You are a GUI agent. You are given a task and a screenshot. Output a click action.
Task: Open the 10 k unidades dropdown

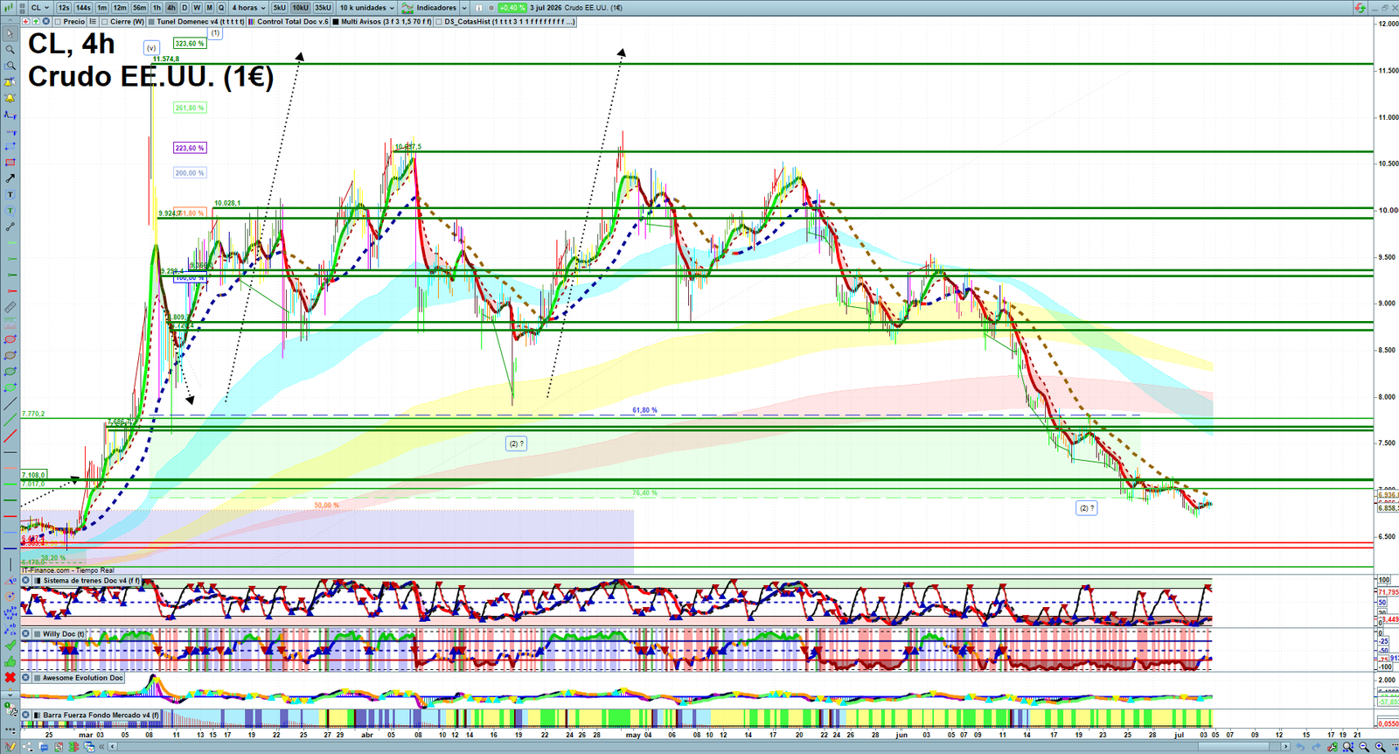click(367, 8)
